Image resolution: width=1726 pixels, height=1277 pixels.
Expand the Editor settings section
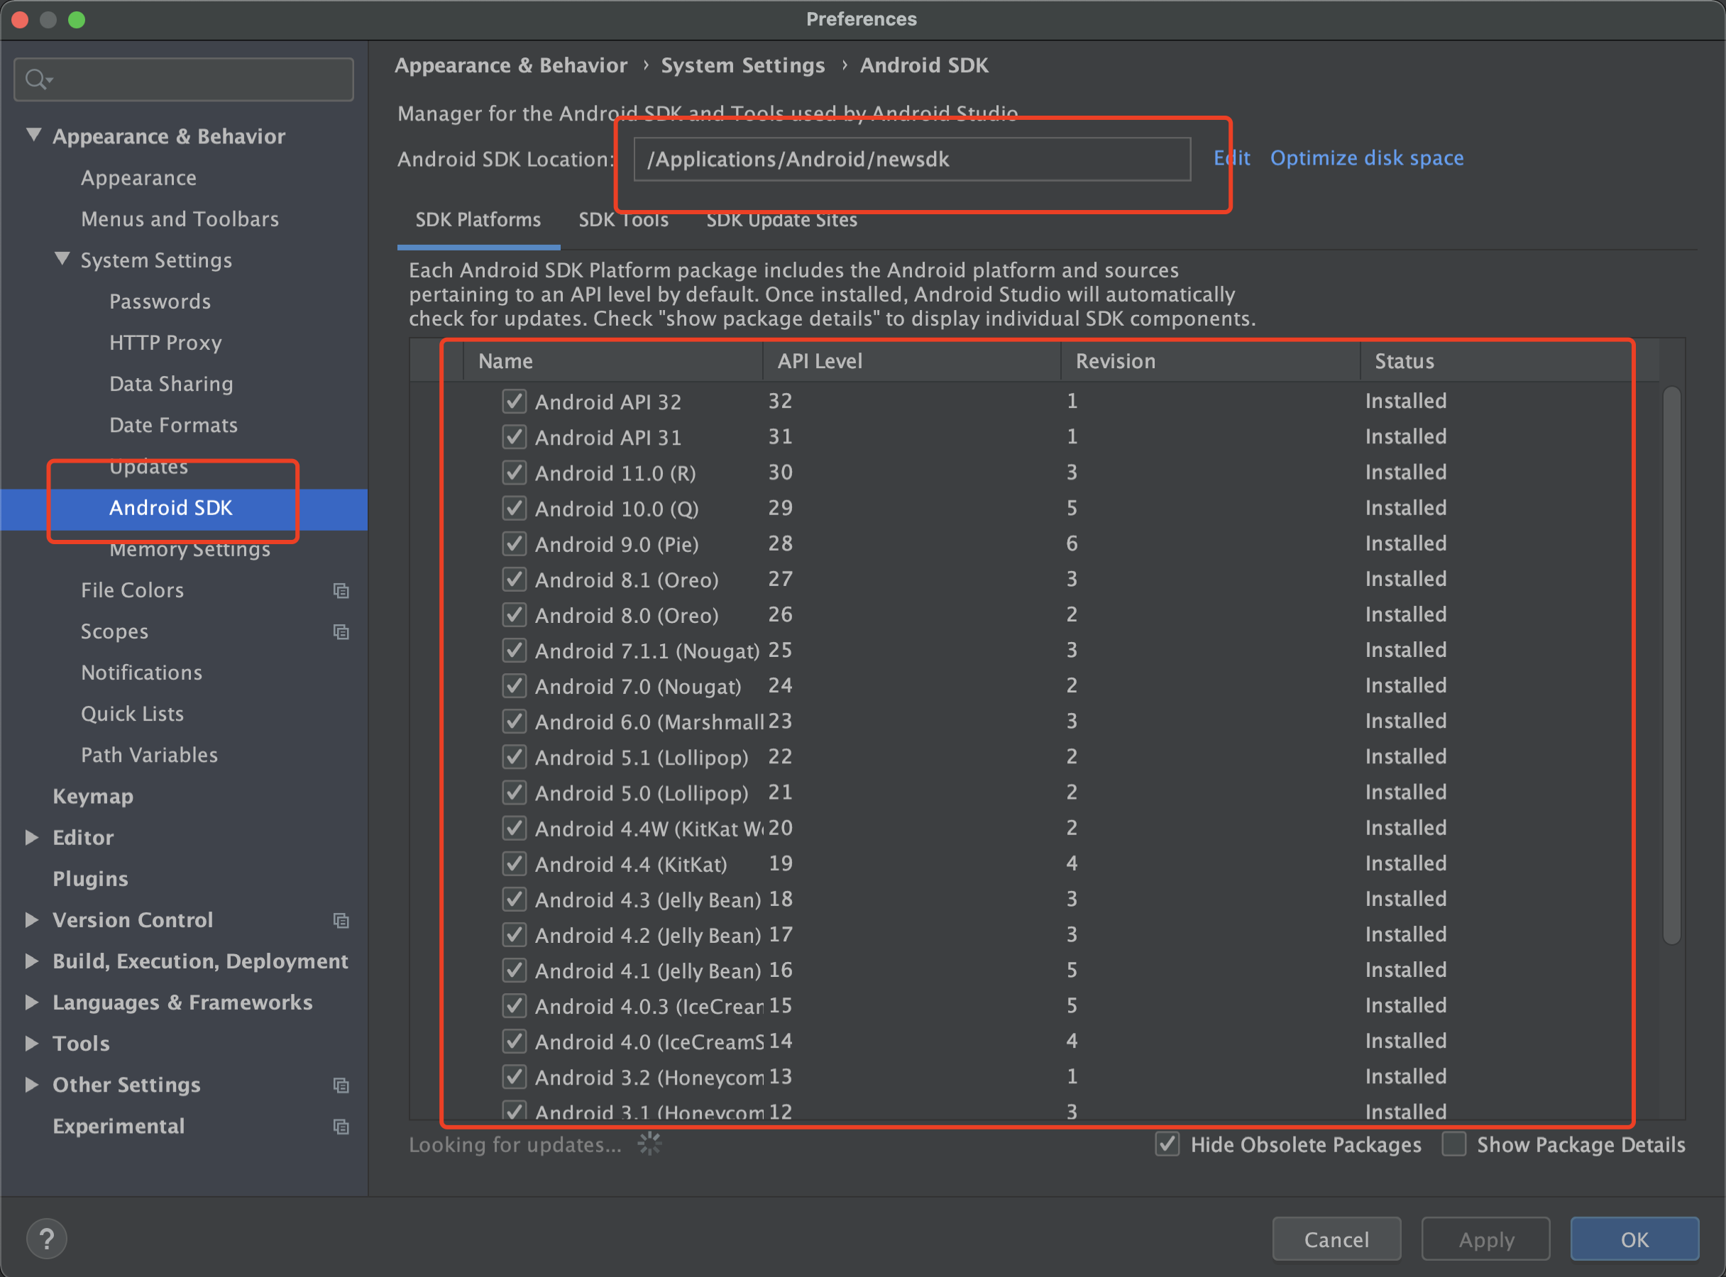32,837
